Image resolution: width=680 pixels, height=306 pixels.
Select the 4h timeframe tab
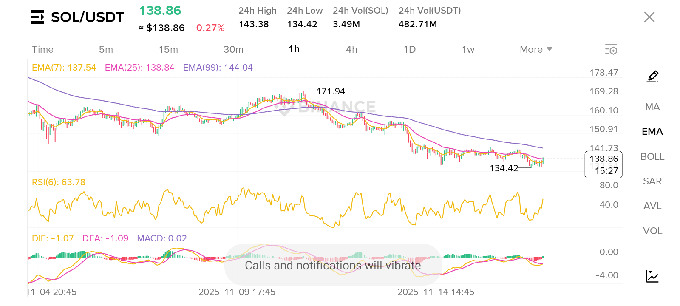351,49
